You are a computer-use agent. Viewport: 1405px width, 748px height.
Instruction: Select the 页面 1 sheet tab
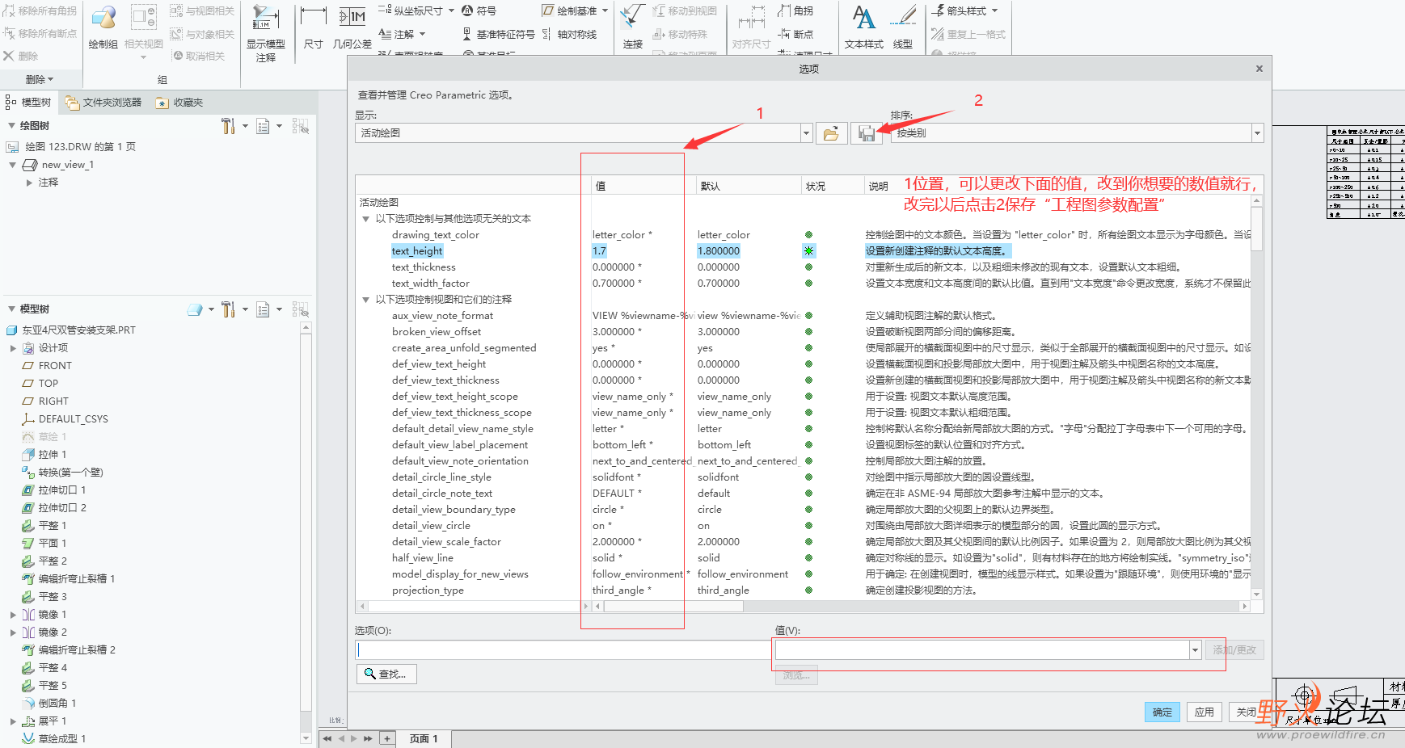(x=424, y=738)
